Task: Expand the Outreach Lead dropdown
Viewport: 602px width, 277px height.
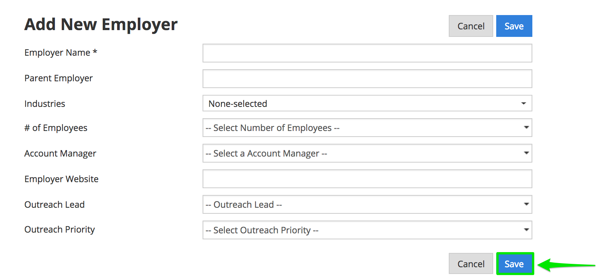Action: click(367, 204)
